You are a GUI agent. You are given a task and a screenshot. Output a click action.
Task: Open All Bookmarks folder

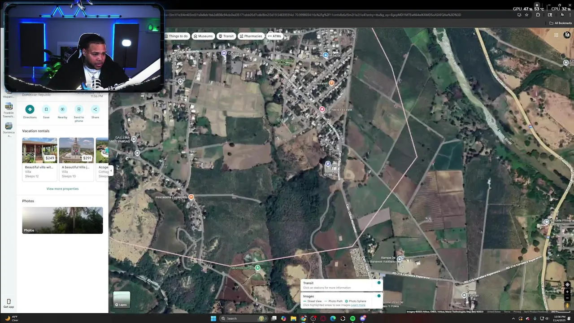click(x=561, y=23)
